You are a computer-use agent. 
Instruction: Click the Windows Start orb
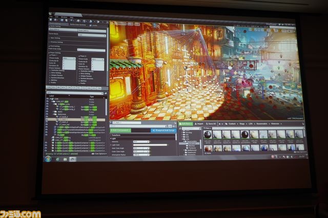pyautogui.click(x=48, y=159)
